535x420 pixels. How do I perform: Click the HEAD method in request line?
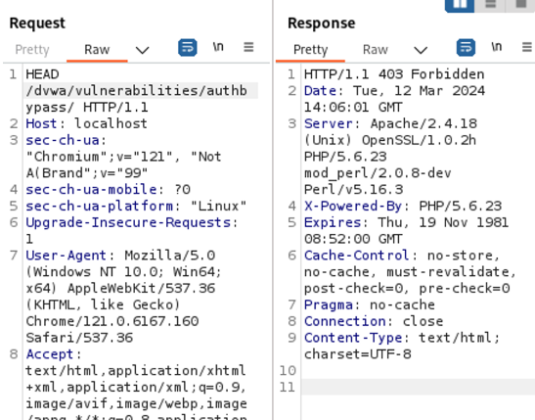(x=42, y=74)
